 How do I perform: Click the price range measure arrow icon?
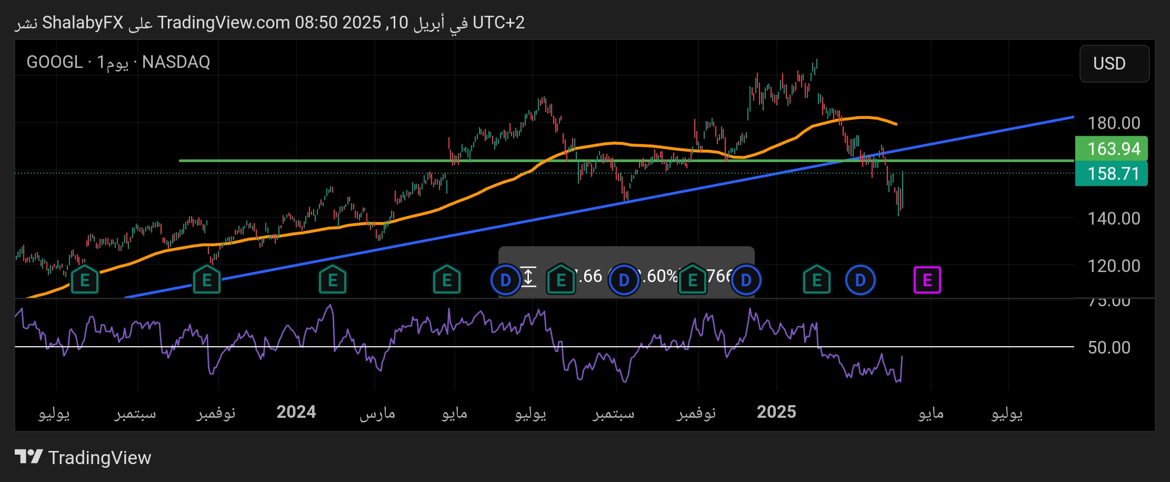(528, 277)
